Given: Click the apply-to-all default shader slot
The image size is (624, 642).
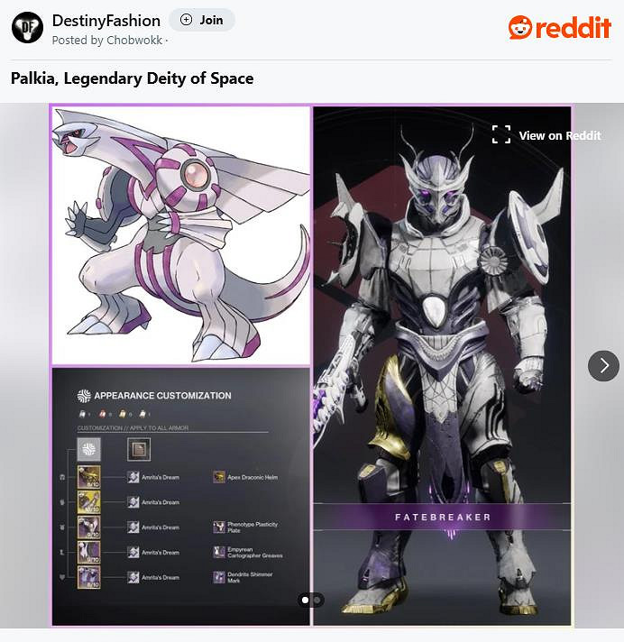Looking at the screenshot, I should 89,449.
